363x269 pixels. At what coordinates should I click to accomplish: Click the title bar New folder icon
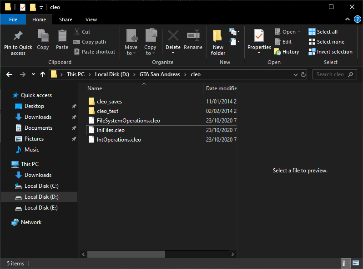point(33,7)
